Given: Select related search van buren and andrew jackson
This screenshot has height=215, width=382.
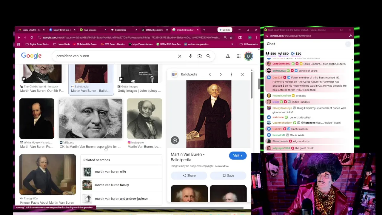Looking at the screenshot, I should [121, 199].
